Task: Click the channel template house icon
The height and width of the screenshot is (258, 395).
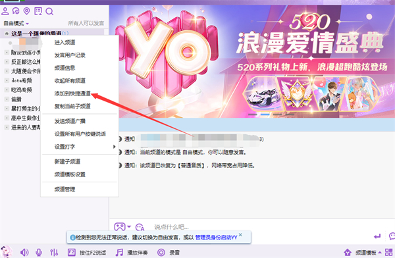Action: click(x=348, y=252)
